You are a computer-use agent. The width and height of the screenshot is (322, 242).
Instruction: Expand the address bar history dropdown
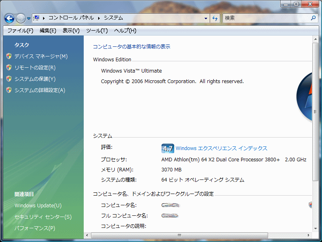pos(206,18)
